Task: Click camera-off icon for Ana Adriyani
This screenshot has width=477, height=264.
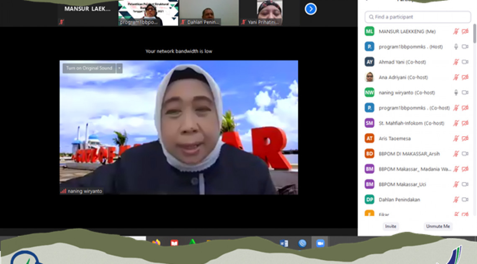Action: point(465,77)
